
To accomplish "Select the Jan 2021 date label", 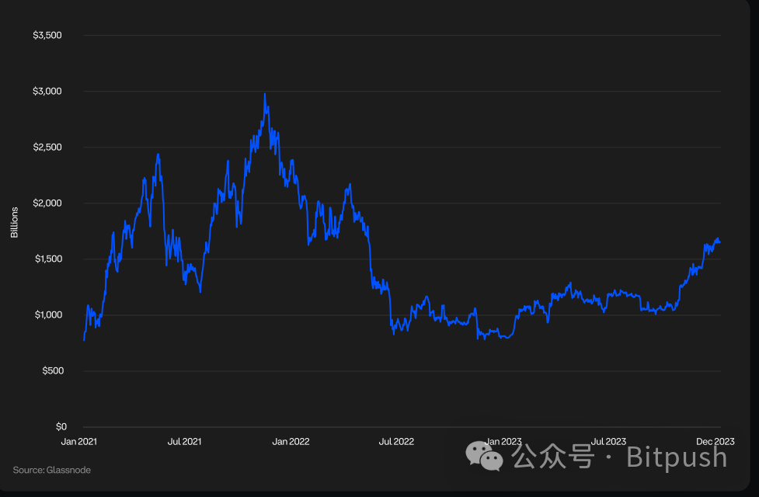I will coord(79,441).
